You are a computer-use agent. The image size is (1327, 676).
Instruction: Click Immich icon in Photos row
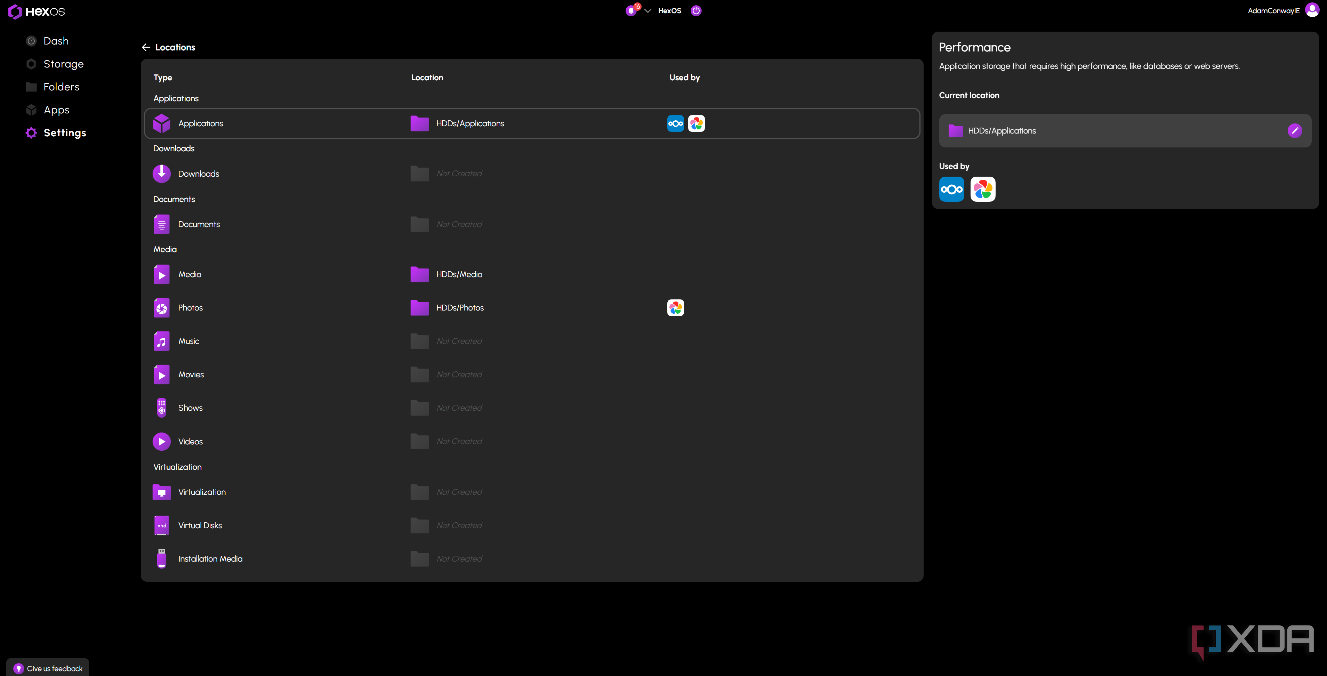point(675,308)
